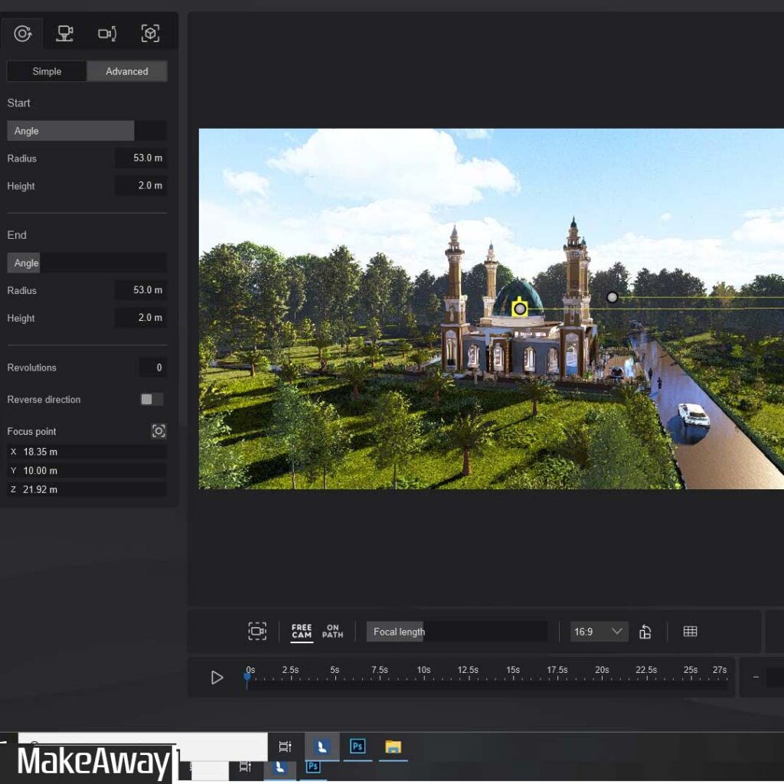
Task: Switch to FREE CAM mode
Action: click(302, 632)
